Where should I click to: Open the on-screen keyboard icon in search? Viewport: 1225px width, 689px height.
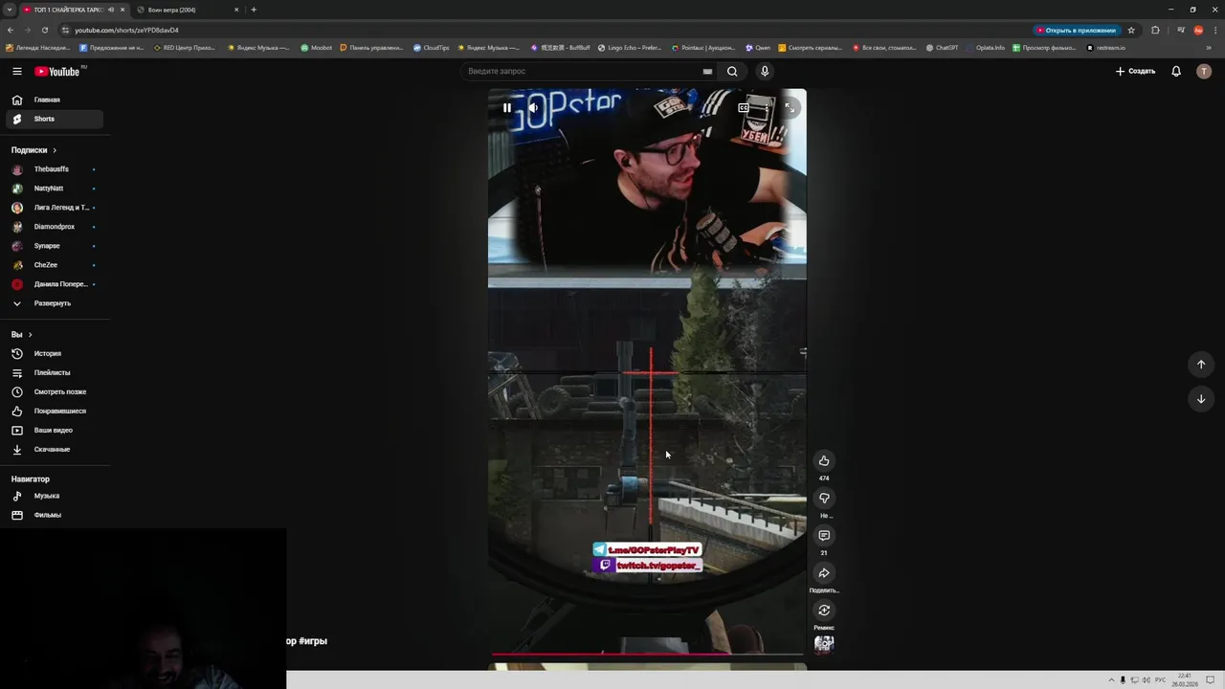707,71
